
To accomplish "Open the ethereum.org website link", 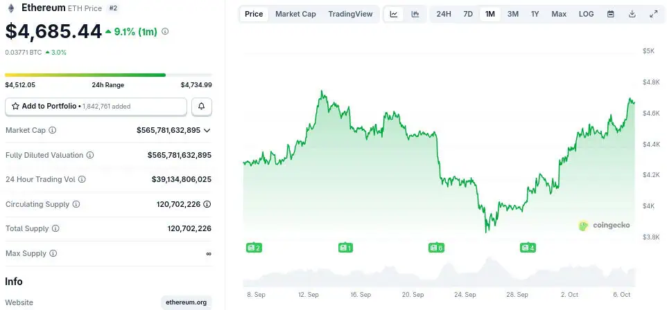I will point(186,302).
